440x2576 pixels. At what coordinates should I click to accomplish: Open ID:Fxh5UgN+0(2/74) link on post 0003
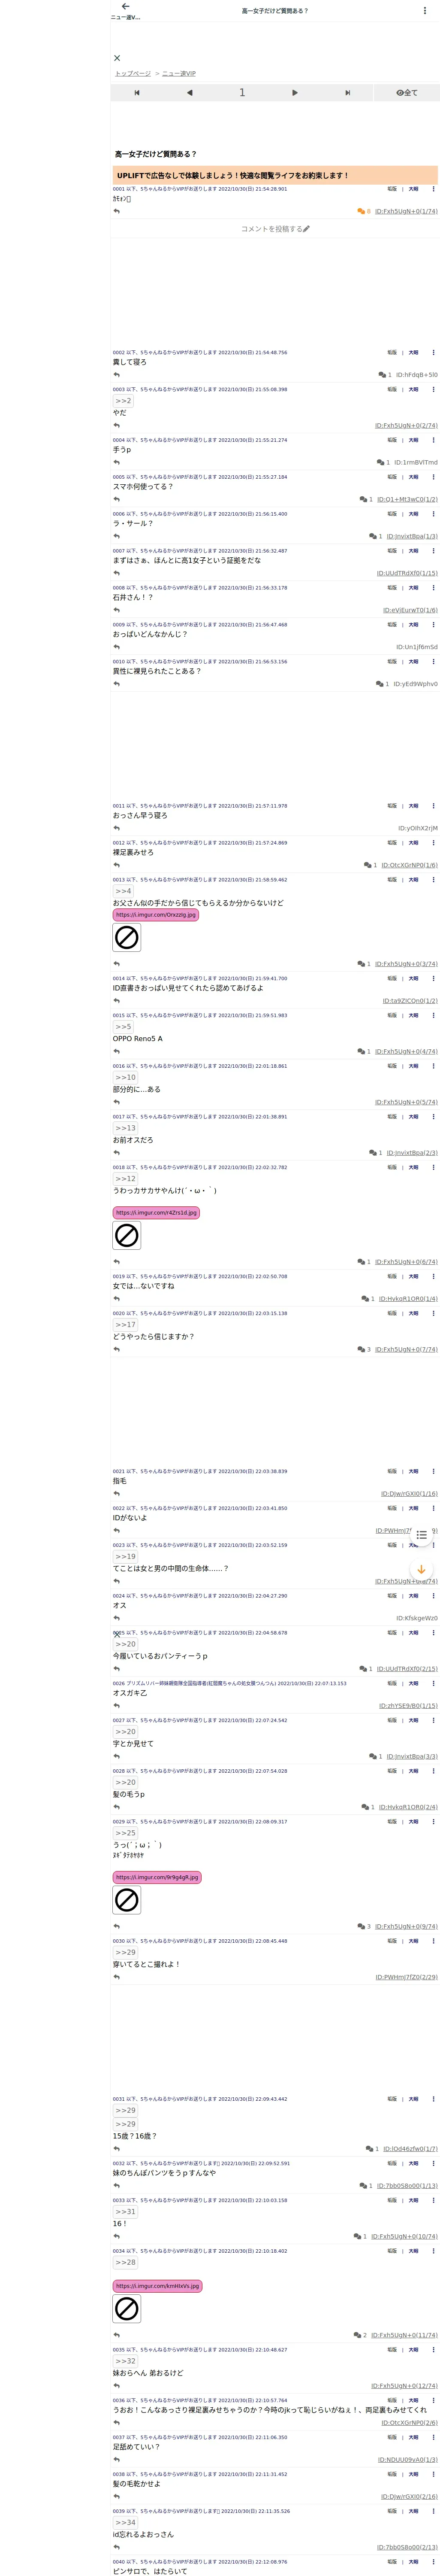point(406,426)
